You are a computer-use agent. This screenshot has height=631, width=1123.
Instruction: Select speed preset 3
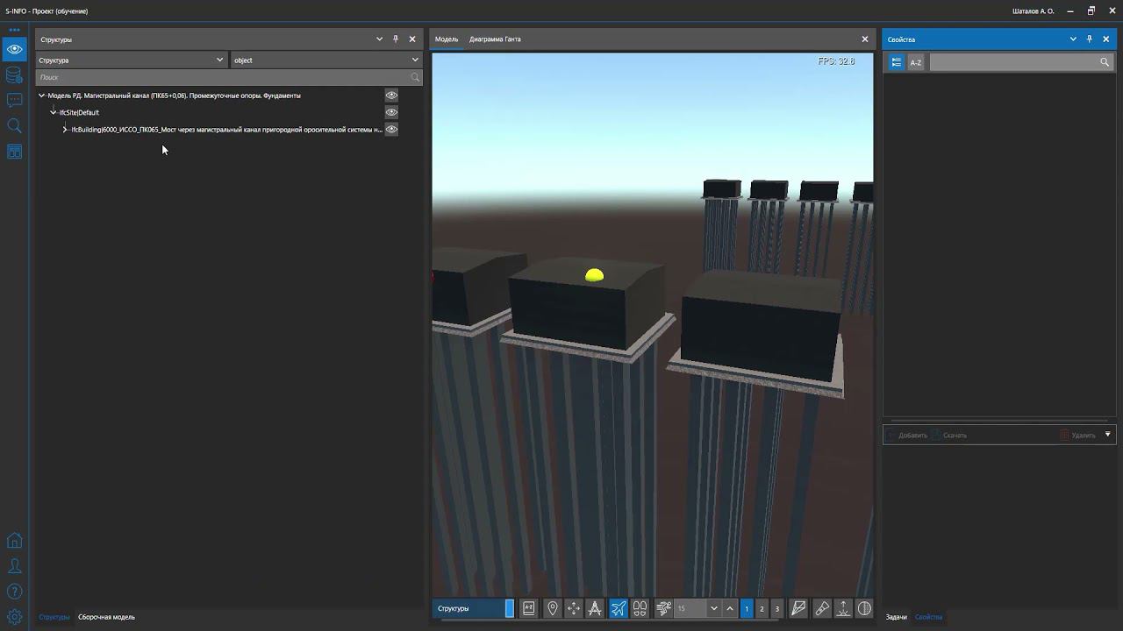(x=776, y=608)
